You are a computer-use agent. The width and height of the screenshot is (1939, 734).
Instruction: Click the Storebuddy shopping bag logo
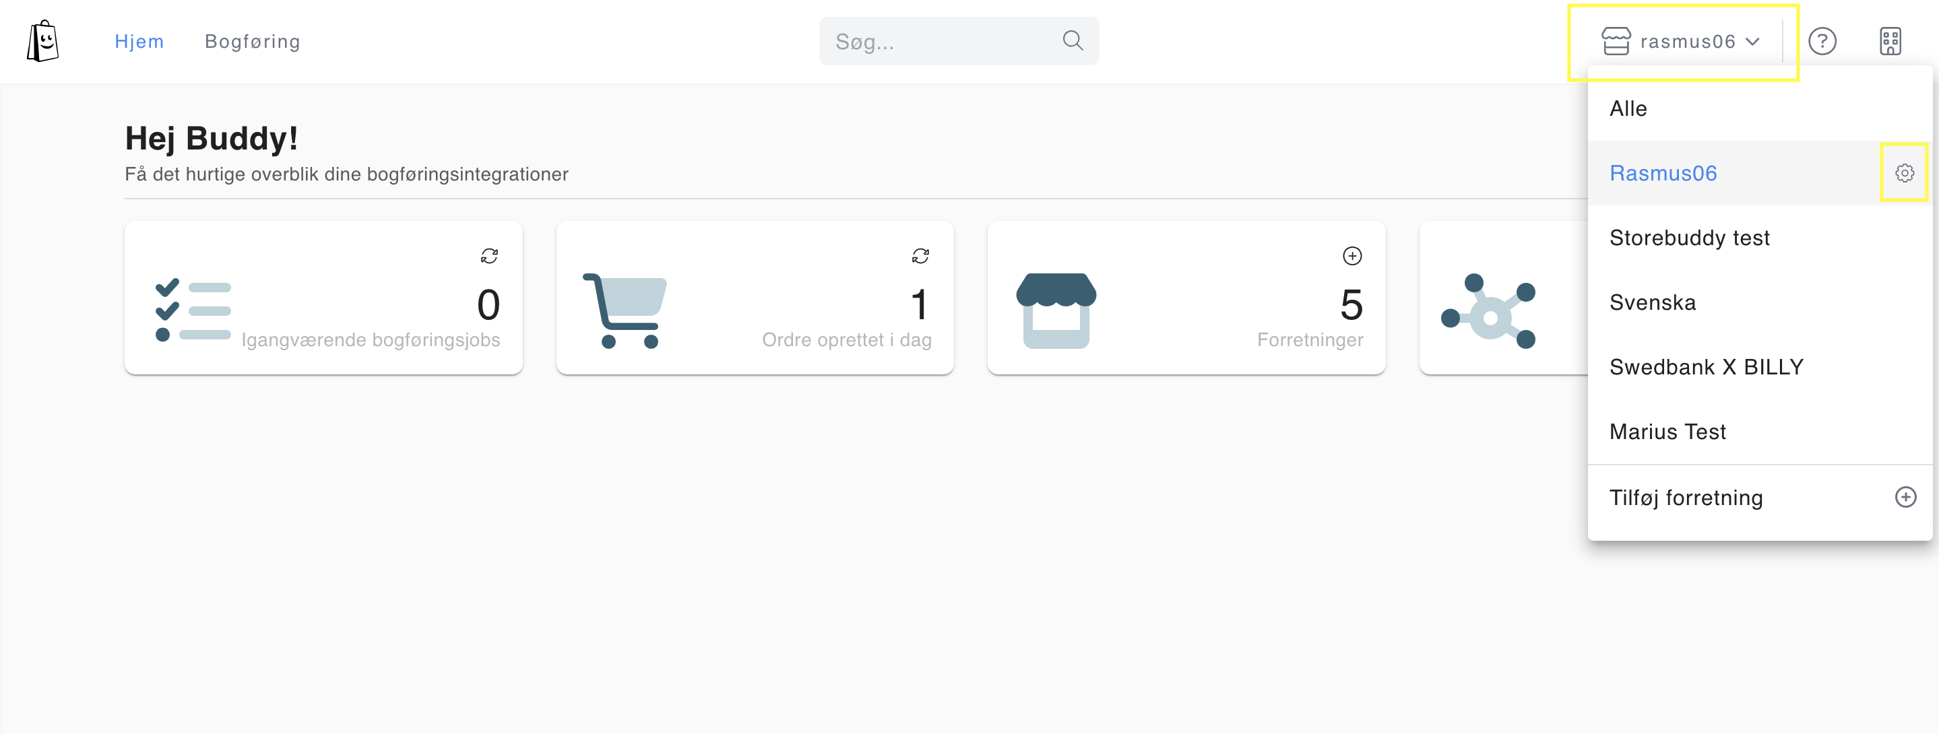coord(43,41)
